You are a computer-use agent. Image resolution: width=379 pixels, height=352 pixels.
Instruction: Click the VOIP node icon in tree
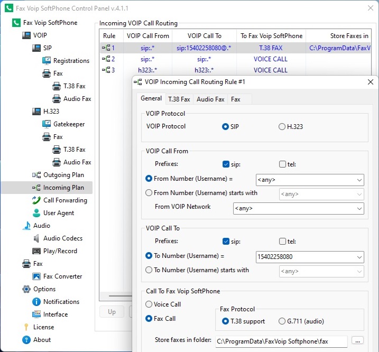[x=26, y=35]
